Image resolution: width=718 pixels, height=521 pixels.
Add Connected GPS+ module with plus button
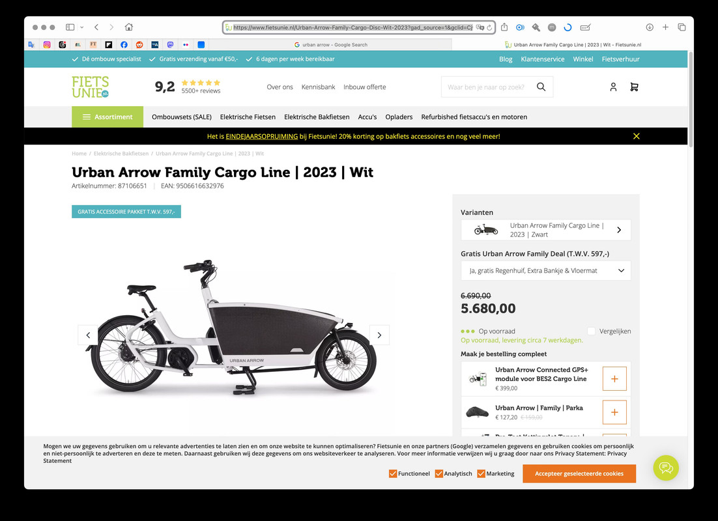tap(614, 378)
